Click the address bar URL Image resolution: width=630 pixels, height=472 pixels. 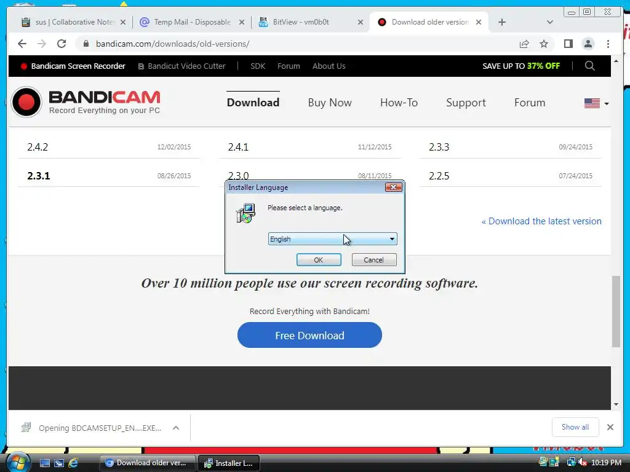(172, 44)
